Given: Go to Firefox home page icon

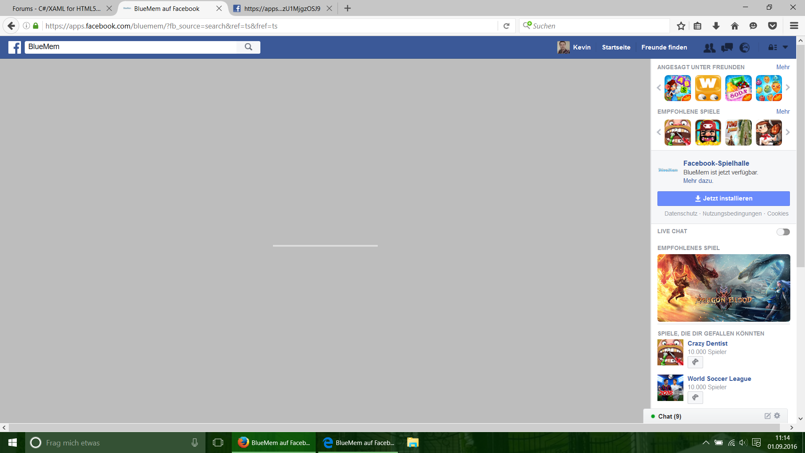Looking at the screenshot, I should 735,26.
